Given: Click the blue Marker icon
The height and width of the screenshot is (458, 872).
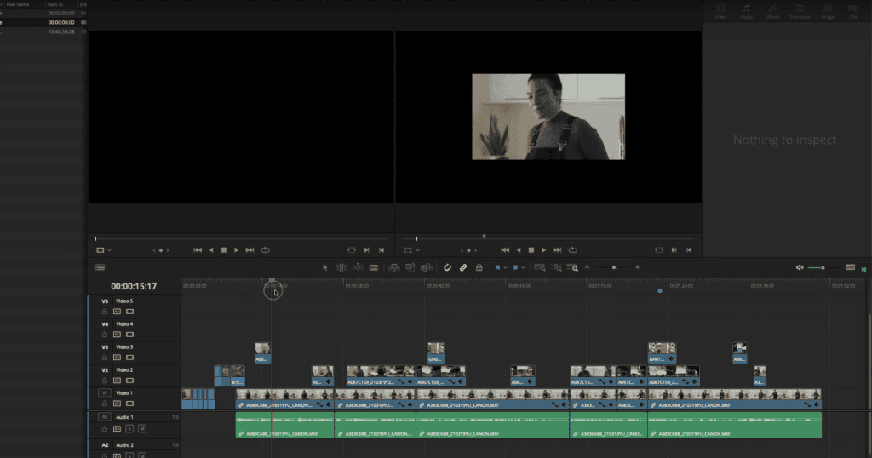Looking at the screenshot, I should pos(515,267).
